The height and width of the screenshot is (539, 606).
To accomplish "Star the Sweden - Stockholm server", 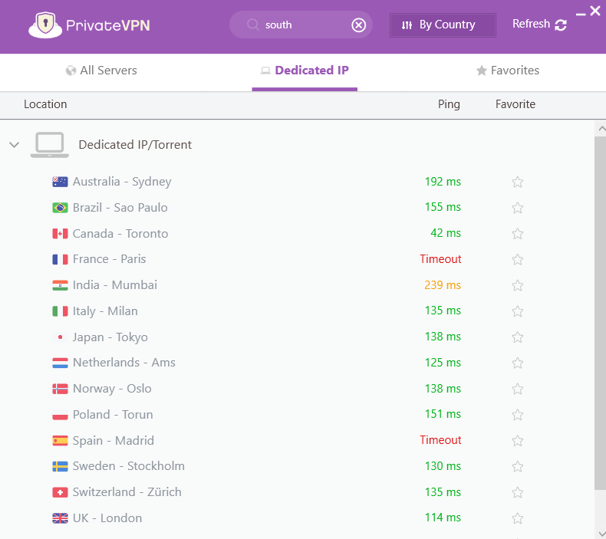I will coord(518,466).
